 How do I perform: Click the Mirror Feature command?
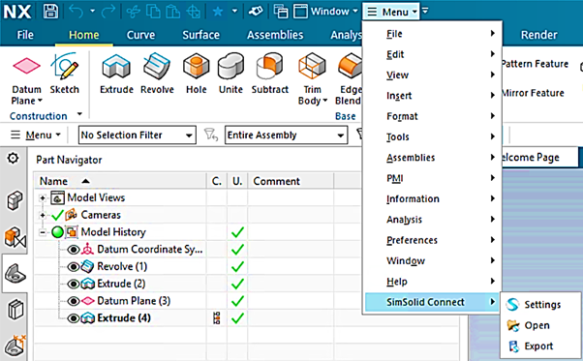coord(533,93)
